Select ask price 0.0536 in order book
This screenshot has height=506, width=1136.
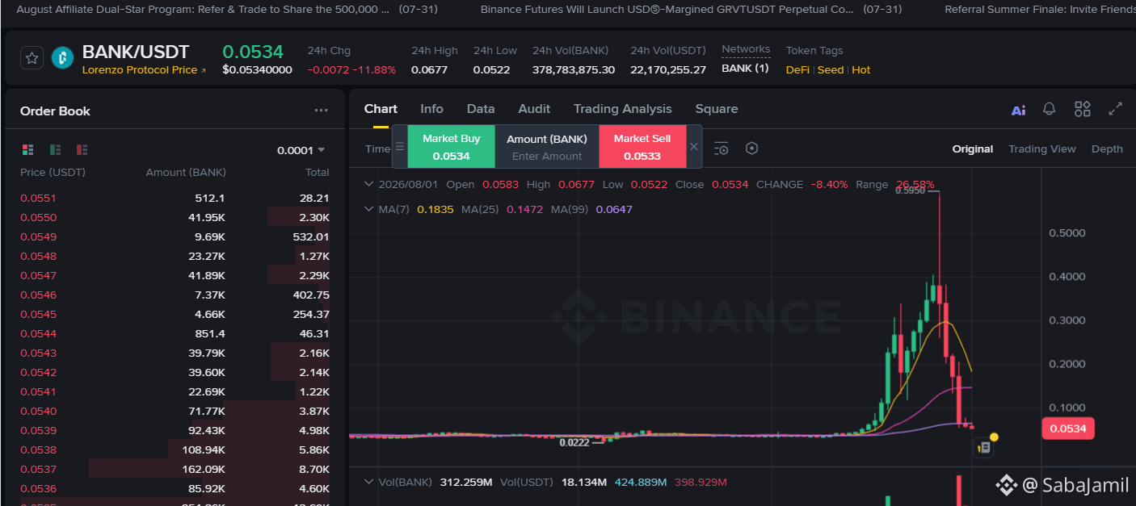pos(38,488)
